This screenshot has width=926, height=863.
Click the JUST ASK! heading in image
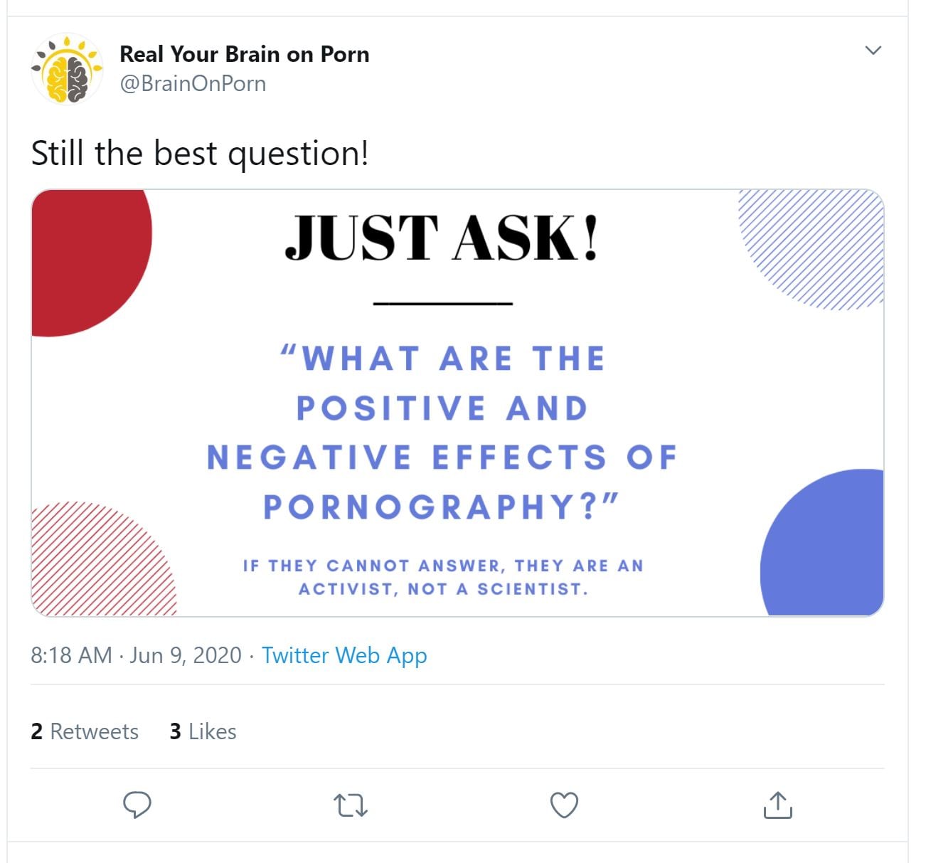click(x=442, y=238)
